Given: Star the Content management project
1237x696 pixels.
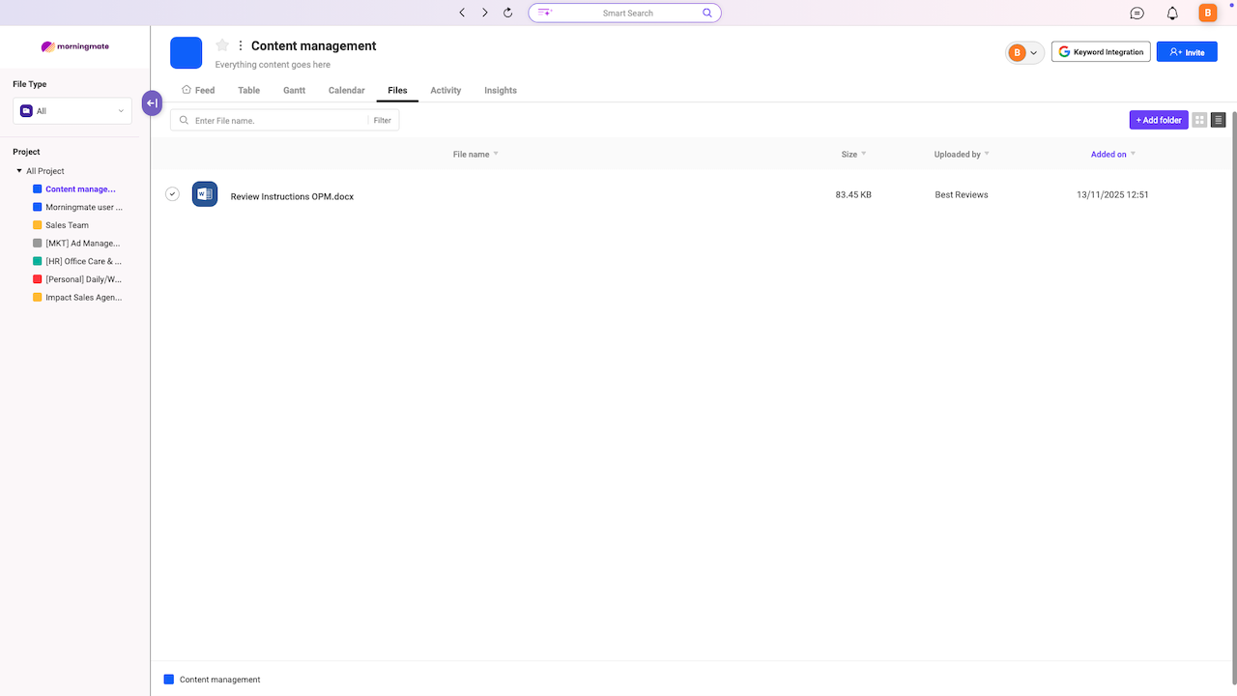Looking at the screenshot, I should [x=222, y=45].
